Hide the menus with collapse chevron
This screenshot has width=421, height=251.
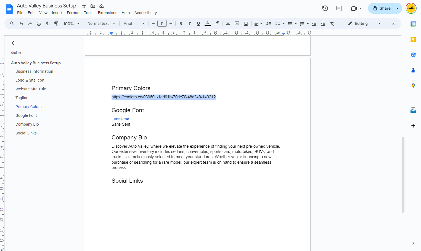(393, 24)
